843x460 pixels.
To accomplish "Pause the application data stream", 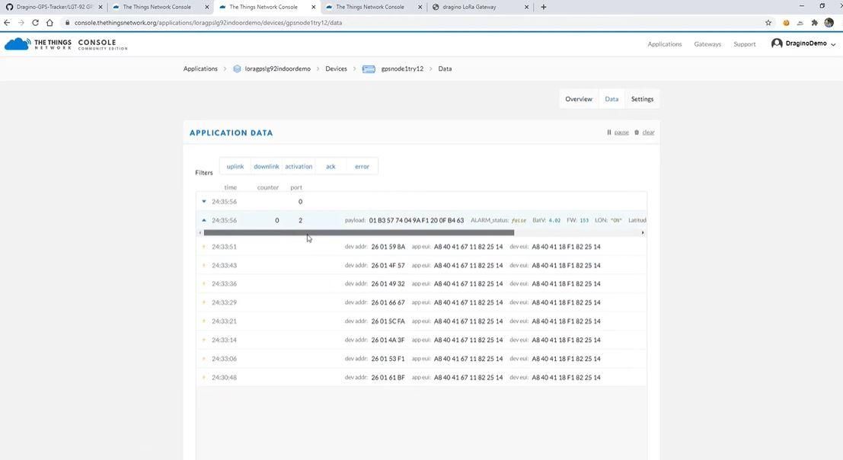I will coord(618,133).
